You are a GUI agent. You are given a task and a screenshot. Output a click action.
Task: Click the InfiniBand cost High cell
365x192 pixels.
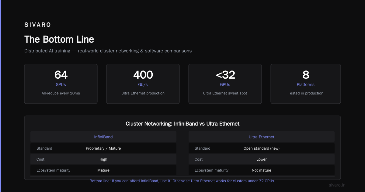coord(103,159)
